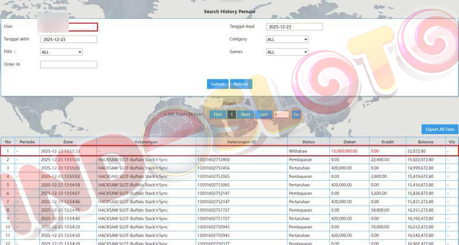Go to the Next page

245,114
